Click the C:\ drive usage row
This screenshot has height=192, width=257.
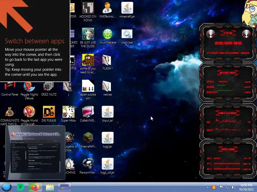coord(229,158)
